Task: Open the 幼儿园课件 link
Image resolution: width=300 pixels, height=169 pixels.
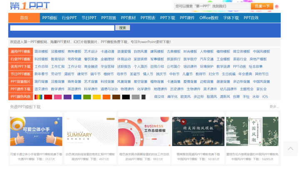Action: coord(228,89)
